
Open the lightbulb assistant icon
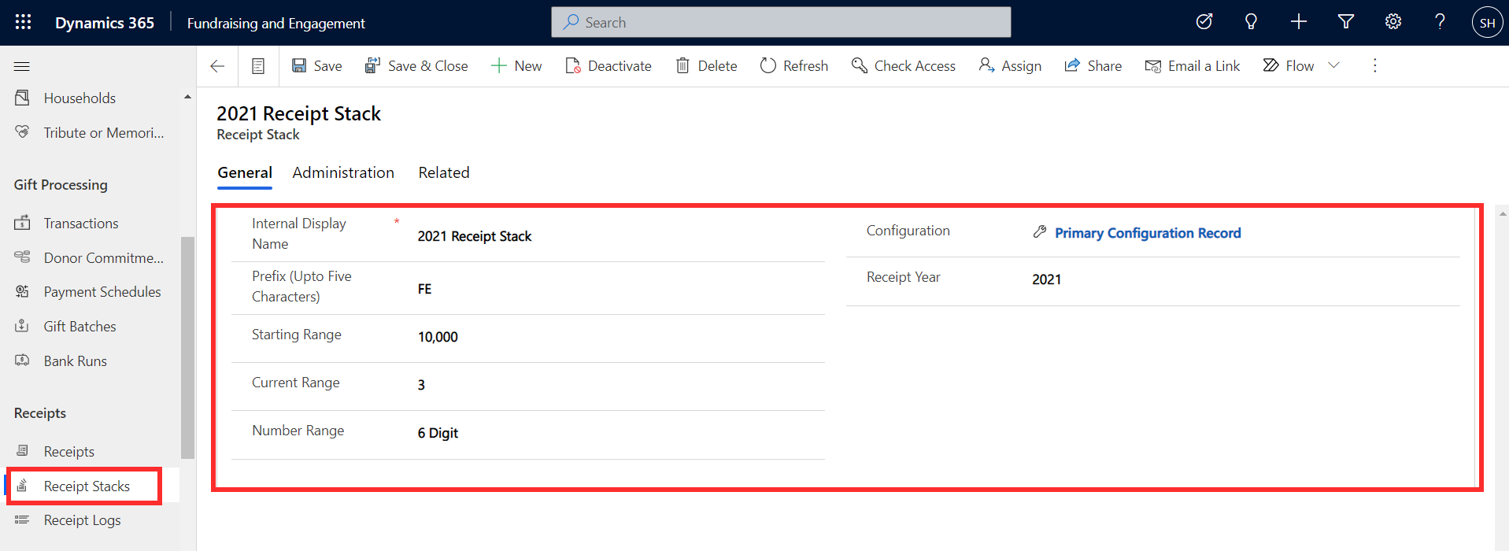[x=1251, y=22]
